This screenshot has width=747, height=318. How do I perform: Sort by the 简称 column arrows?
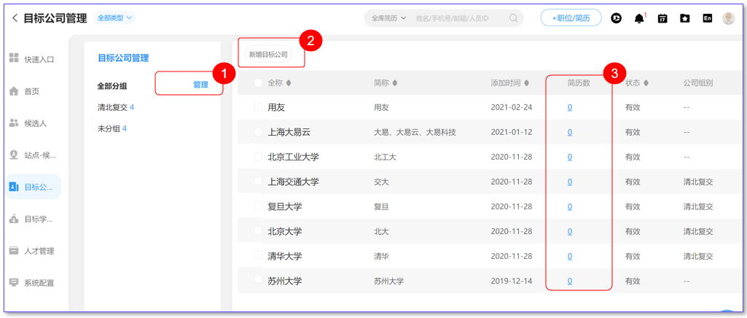pos(394,83)
